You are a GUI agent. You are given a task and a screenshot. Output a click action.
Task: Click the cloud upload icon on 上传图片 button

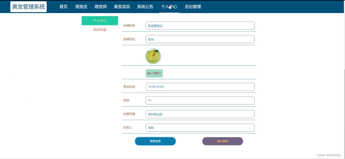click(x=149, y=73)
